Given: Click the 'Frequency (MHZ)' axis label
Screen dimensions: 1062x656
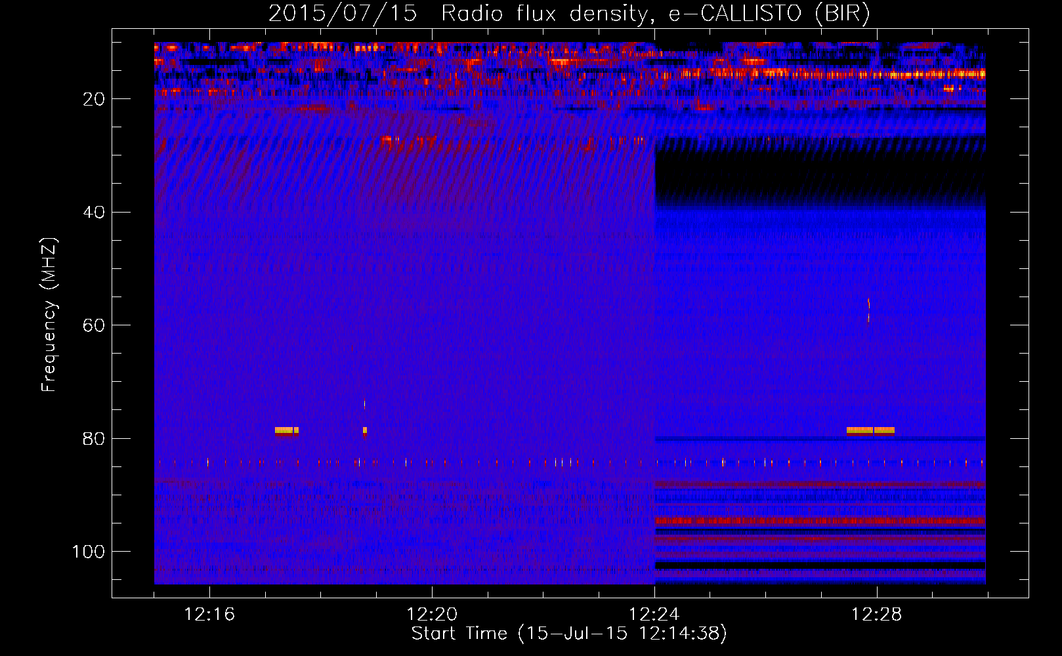Looking at the screenshot, I should point(49,315).
